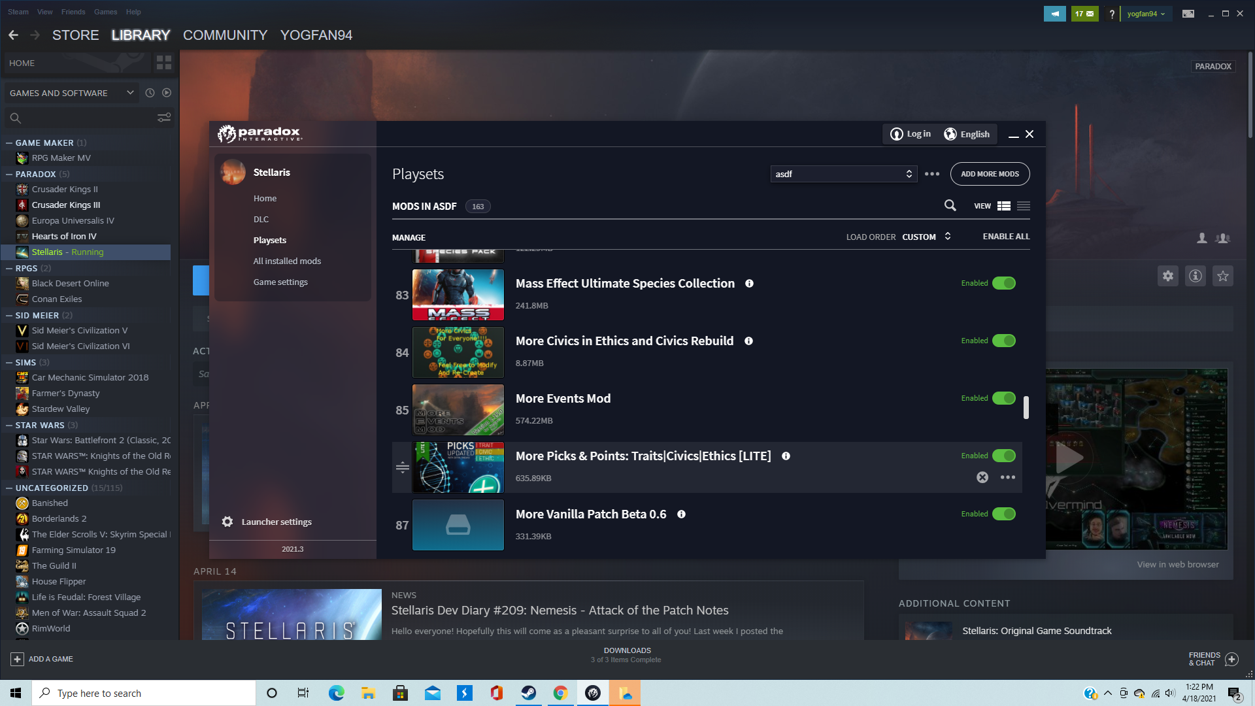This screenshot has height=706, width=1255.
Task: Click the mod list scrollbar thumb
Action: click(1026, 407)
